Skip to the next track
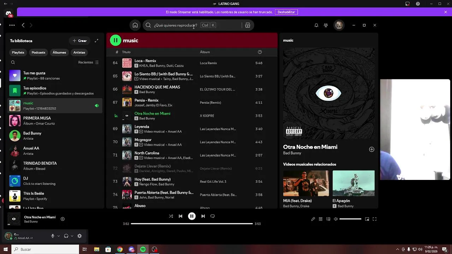 [203, 216]
